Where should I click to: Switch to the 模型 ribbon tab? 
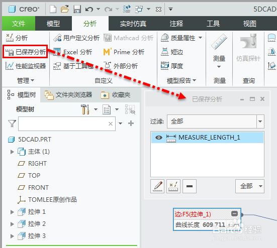[53, 24]
